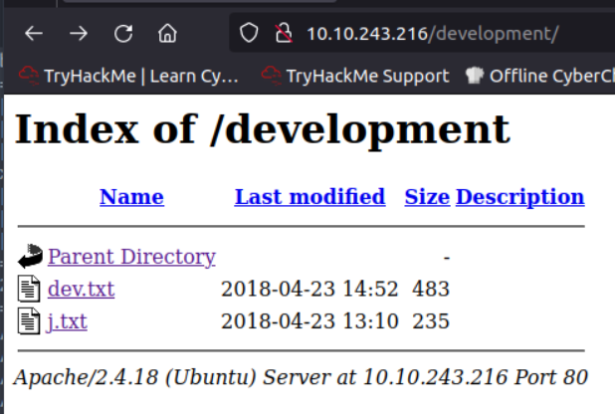The width and height of the screenshot is (615, 414).
Task: Sort listing by Description column
Action: [519, 197]
